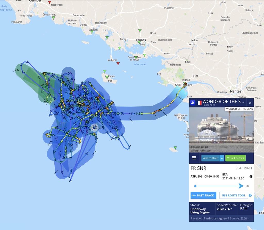Close the Wonder of the Seas vessel popup
Screen dimensions: 264x230
(x=250, y=103)
